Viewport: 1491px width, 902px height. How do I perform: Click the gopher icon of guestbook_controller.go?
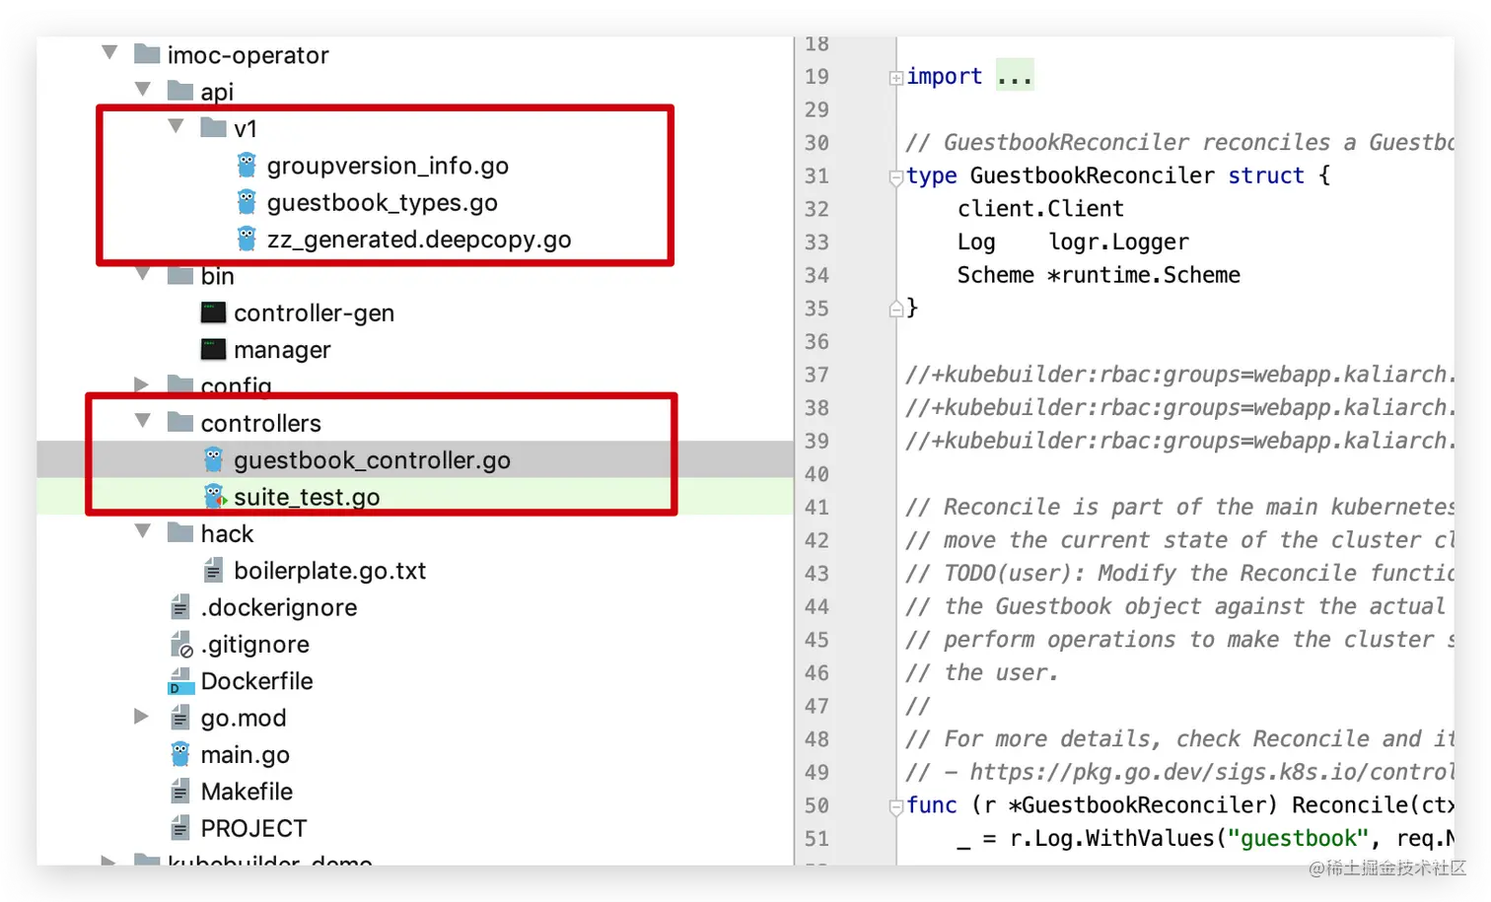(213, 459)
